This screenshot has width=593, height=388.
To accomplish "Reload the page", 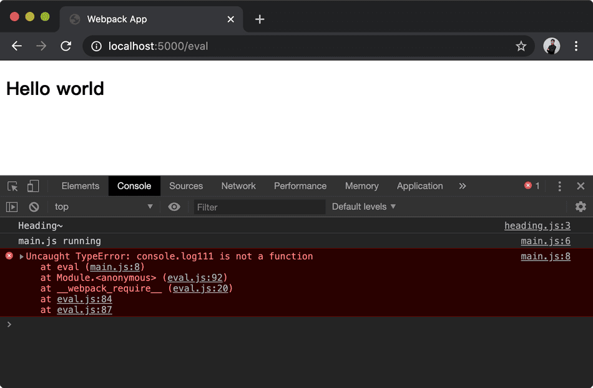I will (66, 46).
